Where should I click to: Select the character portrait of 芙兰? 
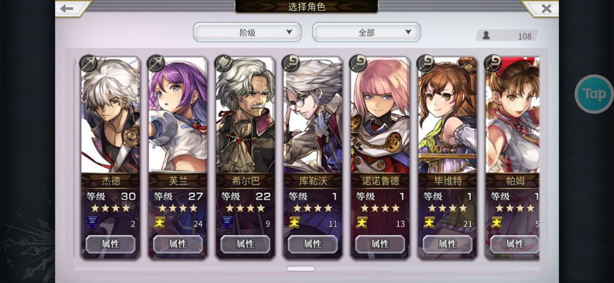(178, 115)
